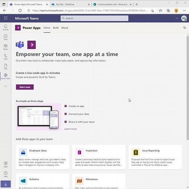Screen dimensions: 189x189
Task: Click the page vertical scrollbar
Action: pyautogui.click(x=188, y=88)
